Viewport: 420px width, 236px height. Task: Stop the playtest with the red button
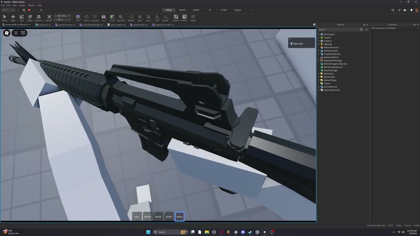[29, 10]
